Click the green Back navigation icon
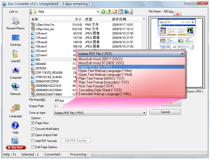This screenshot has height=159, width=210. pos(103,12)
